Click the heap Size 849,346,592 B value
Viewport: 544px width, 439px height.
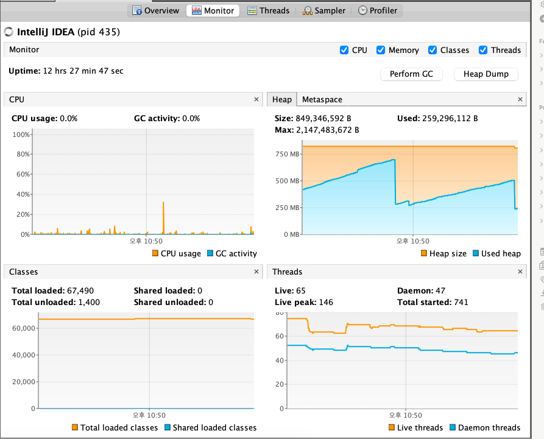[x=323, y=118]
